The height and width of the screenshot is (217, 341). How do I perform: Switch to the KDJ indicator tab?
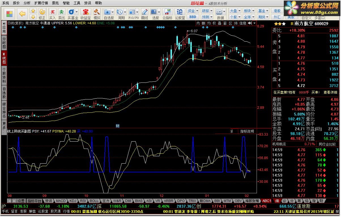(73, 201)
